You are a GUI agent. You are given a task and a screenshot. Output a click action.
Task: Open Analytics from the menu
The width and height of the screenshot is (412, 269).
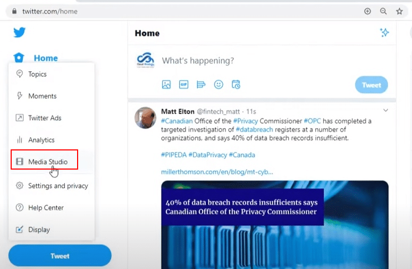click(52, 140)
